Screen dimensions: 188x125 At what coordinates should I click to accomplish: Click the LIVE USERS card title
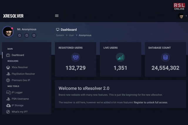click(110, 48)
